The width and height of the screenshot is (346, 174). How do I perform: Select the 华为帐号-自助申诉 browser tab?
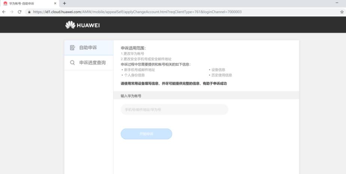(x=30, y=3)
